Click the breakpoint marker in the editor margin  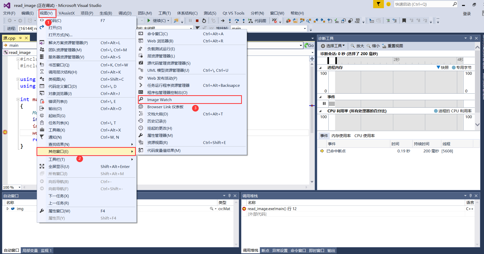[5, 132]
